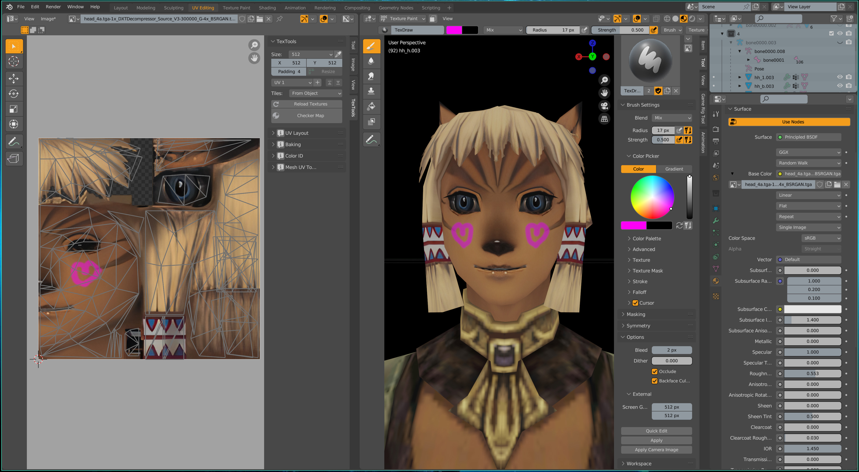Select the UV editor Select Box tool
This screenshot has height=472, width=859.
(14, 46)
